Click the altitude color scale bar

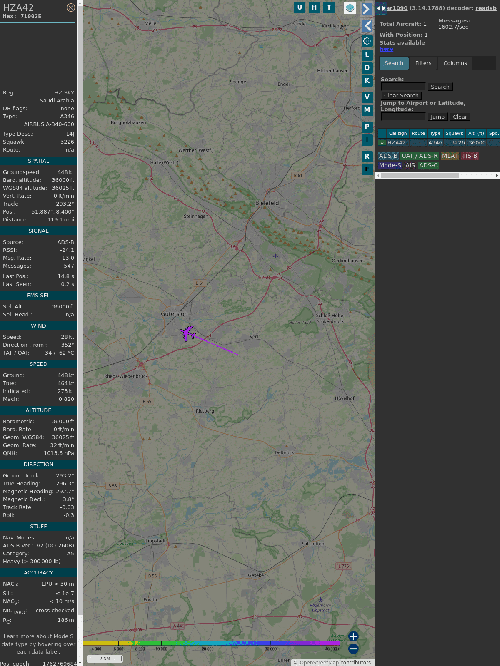click(212, 643)
